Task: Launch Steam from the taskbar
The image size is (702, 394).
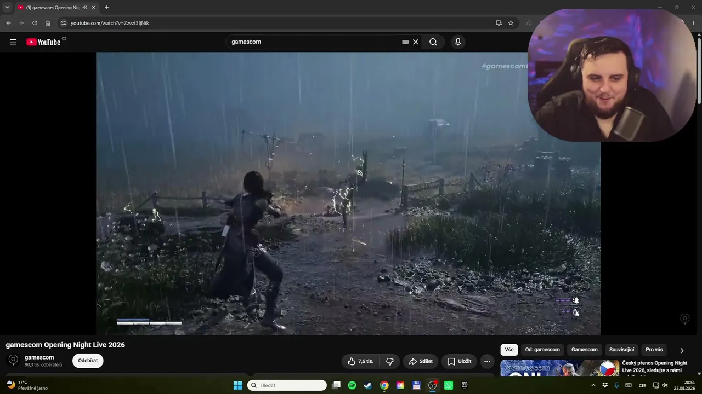Action: [x=368, y=385]
